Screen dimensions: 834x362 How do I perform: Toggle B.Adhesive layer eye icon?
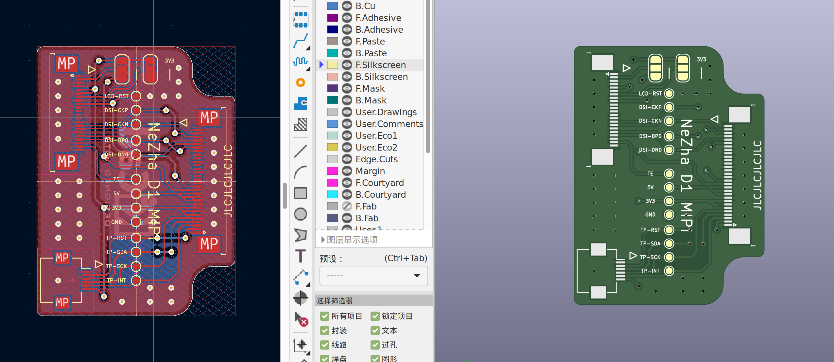[x=347, y=29]
